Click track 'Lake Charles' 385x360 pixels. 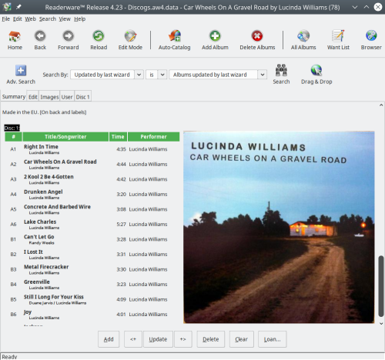pos(40,222)
